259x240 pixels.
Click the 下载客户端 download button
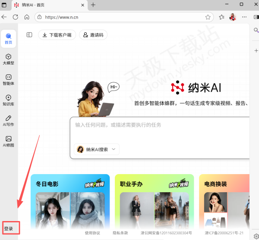[x=57, y=35]
